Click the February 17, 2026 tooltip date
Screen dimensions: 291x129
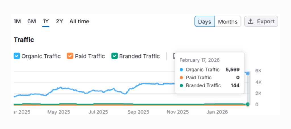tap(199, 60)
